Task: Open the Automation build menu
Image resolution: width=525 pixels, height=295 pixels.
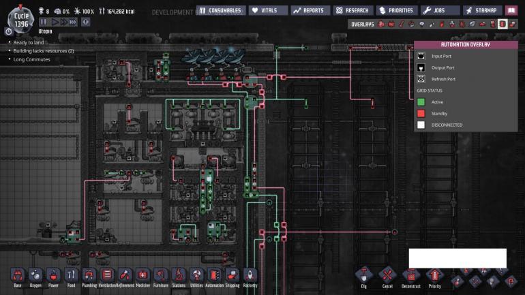Action: (x=214, y=277)
